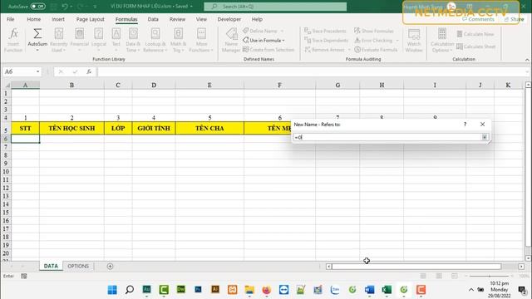The width and height of the screenshot is (532, 299).
Task: Toggle the AutoSave switch
Action: click(x=38, y=6)
